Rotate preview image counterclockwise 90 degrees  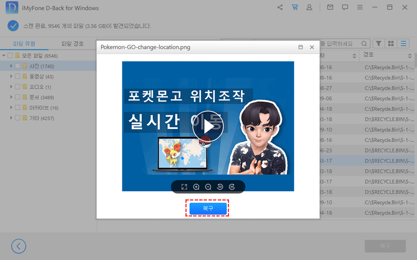220,187
